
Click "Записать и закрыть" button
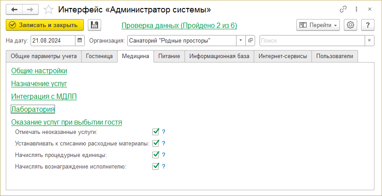tap(45, 25)
